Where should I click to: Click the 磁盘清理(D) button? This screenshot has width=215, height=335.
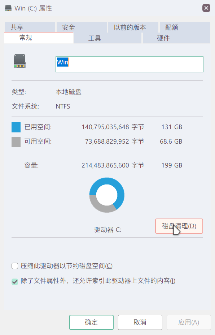point(179,226)
